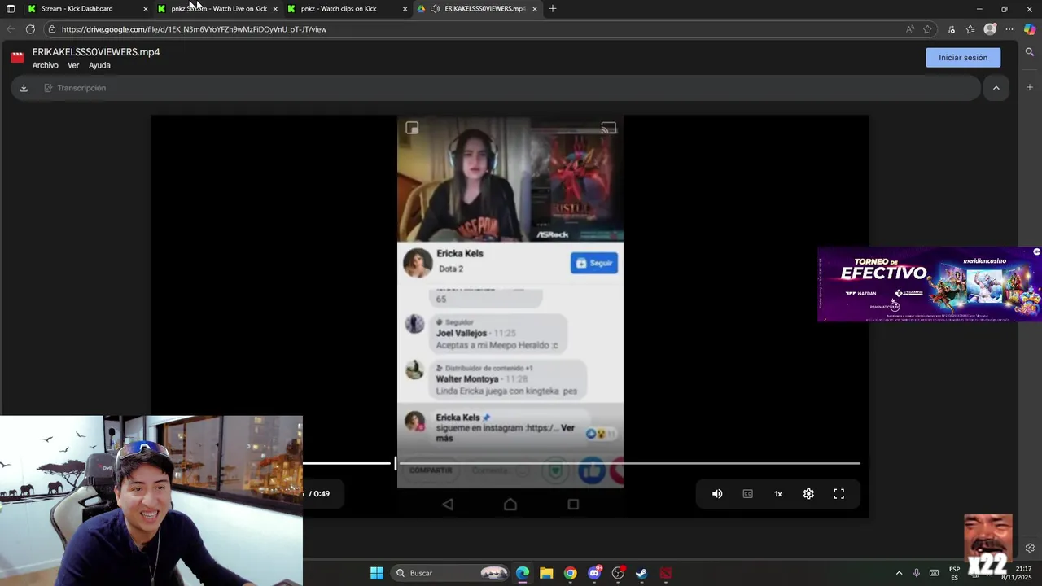Toggle closed captions on the video player
1042x586 pixels.
(747, 494)
